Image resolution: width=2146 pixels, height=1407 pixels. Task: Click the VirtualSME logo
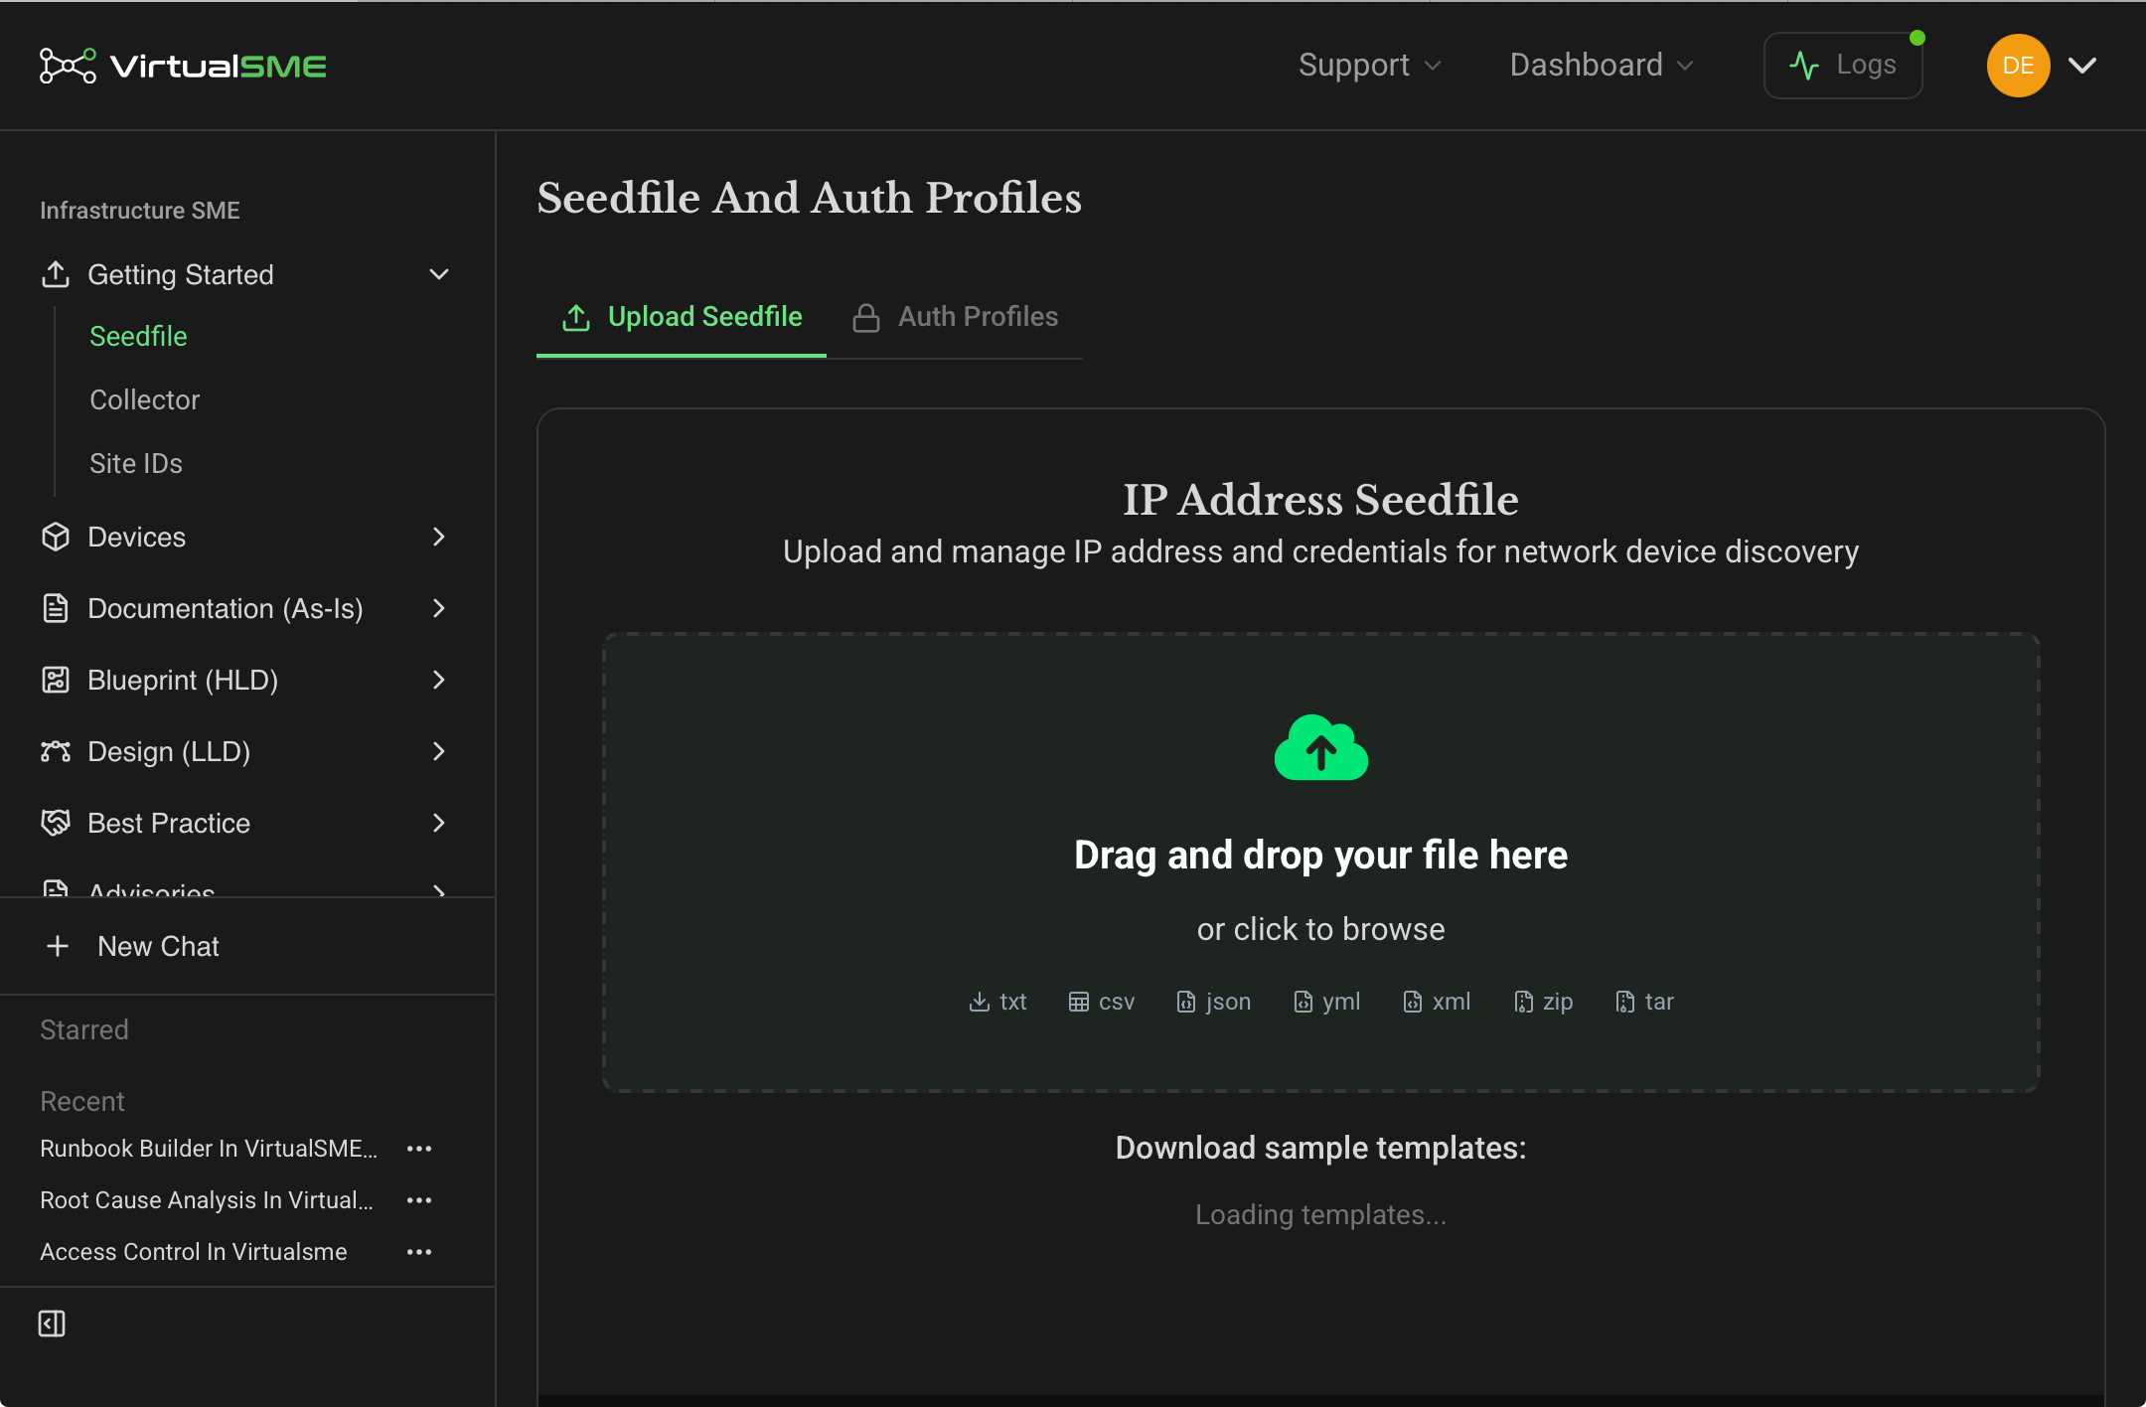(x=183, y=66)
